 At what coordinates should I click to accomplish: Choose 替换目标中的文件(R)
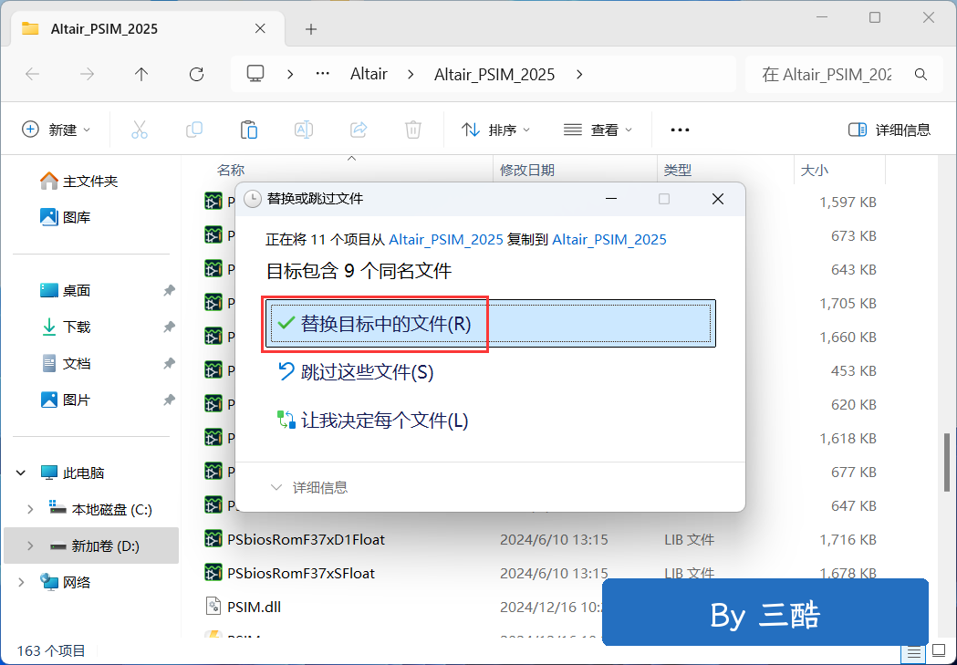click(491, 323)
